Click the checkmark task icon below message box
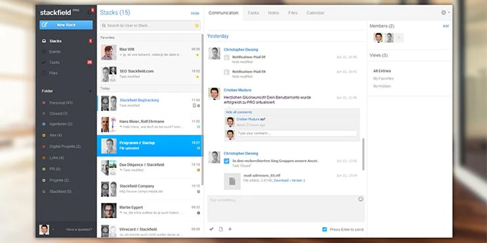 (211, 229)
